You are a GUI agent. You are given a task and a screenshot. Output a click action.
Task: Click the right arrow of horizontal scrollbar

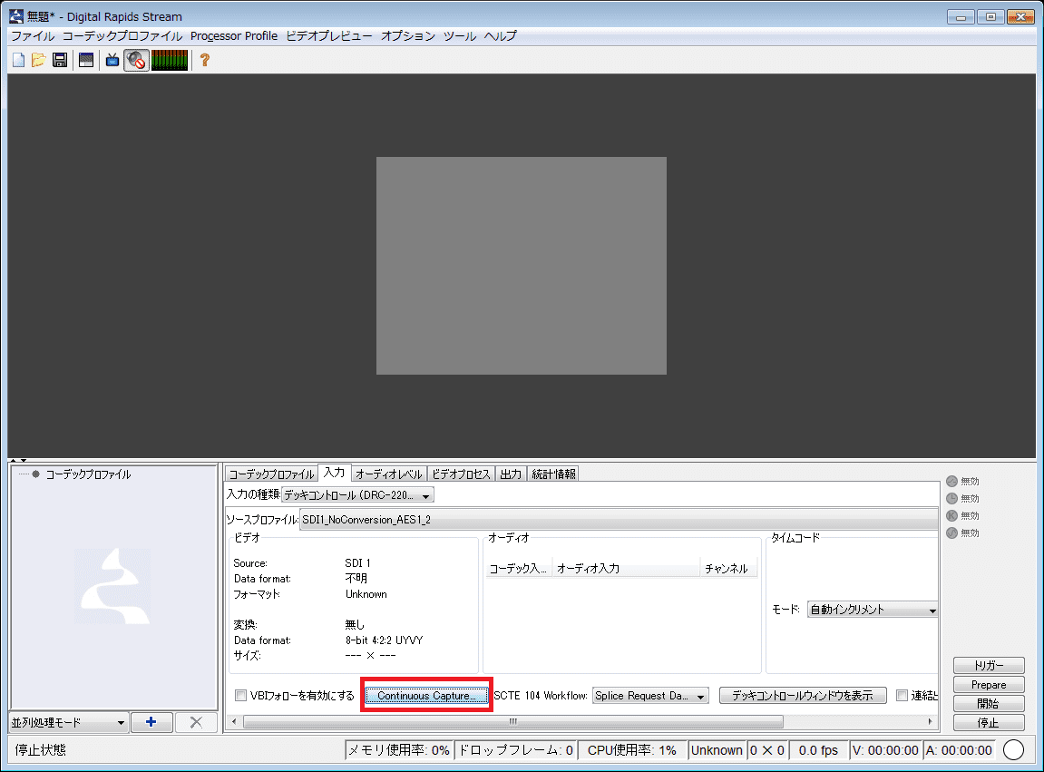coord(930,721)
